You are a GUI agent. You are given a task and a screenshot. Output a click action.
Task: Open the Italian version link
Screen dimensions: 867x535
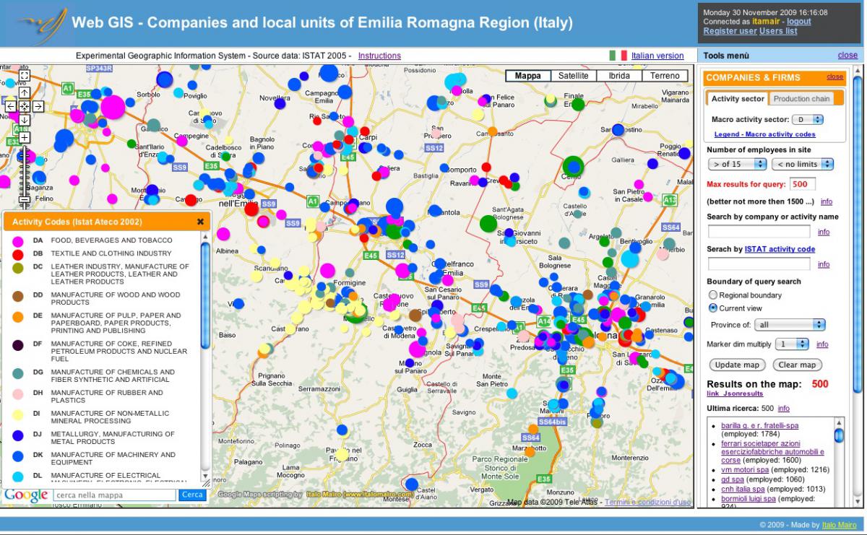coord(657,56)
